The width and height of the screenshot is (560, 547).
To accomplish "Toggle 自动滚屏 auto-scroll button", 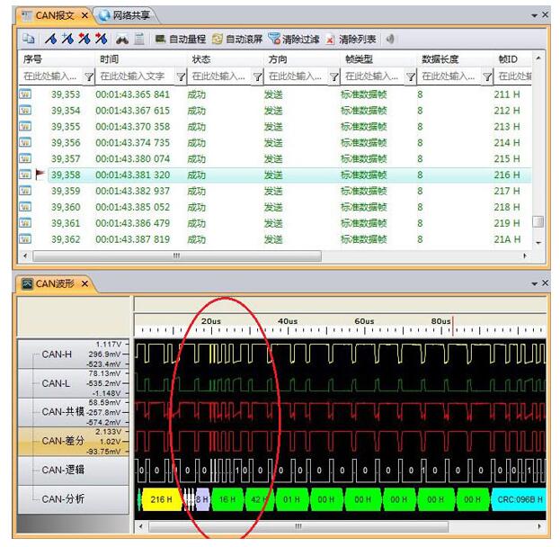I will (x=237, y=39).
